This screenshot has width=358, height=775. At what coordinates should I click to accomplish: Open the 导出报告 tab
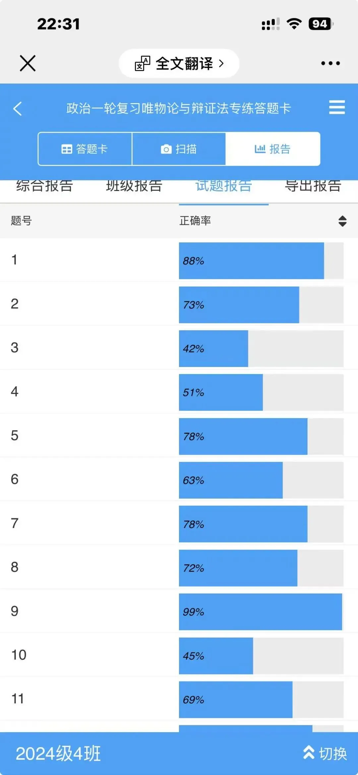tap(313, 186)
